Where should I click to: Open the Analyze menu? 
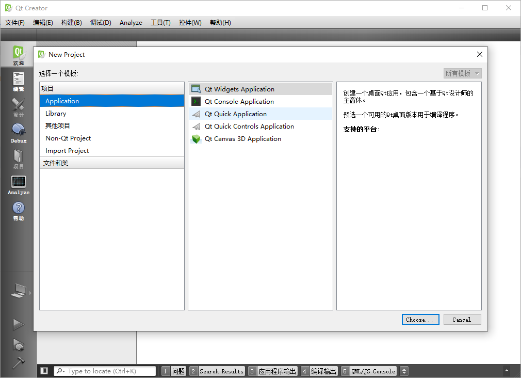tap(131, 23)
